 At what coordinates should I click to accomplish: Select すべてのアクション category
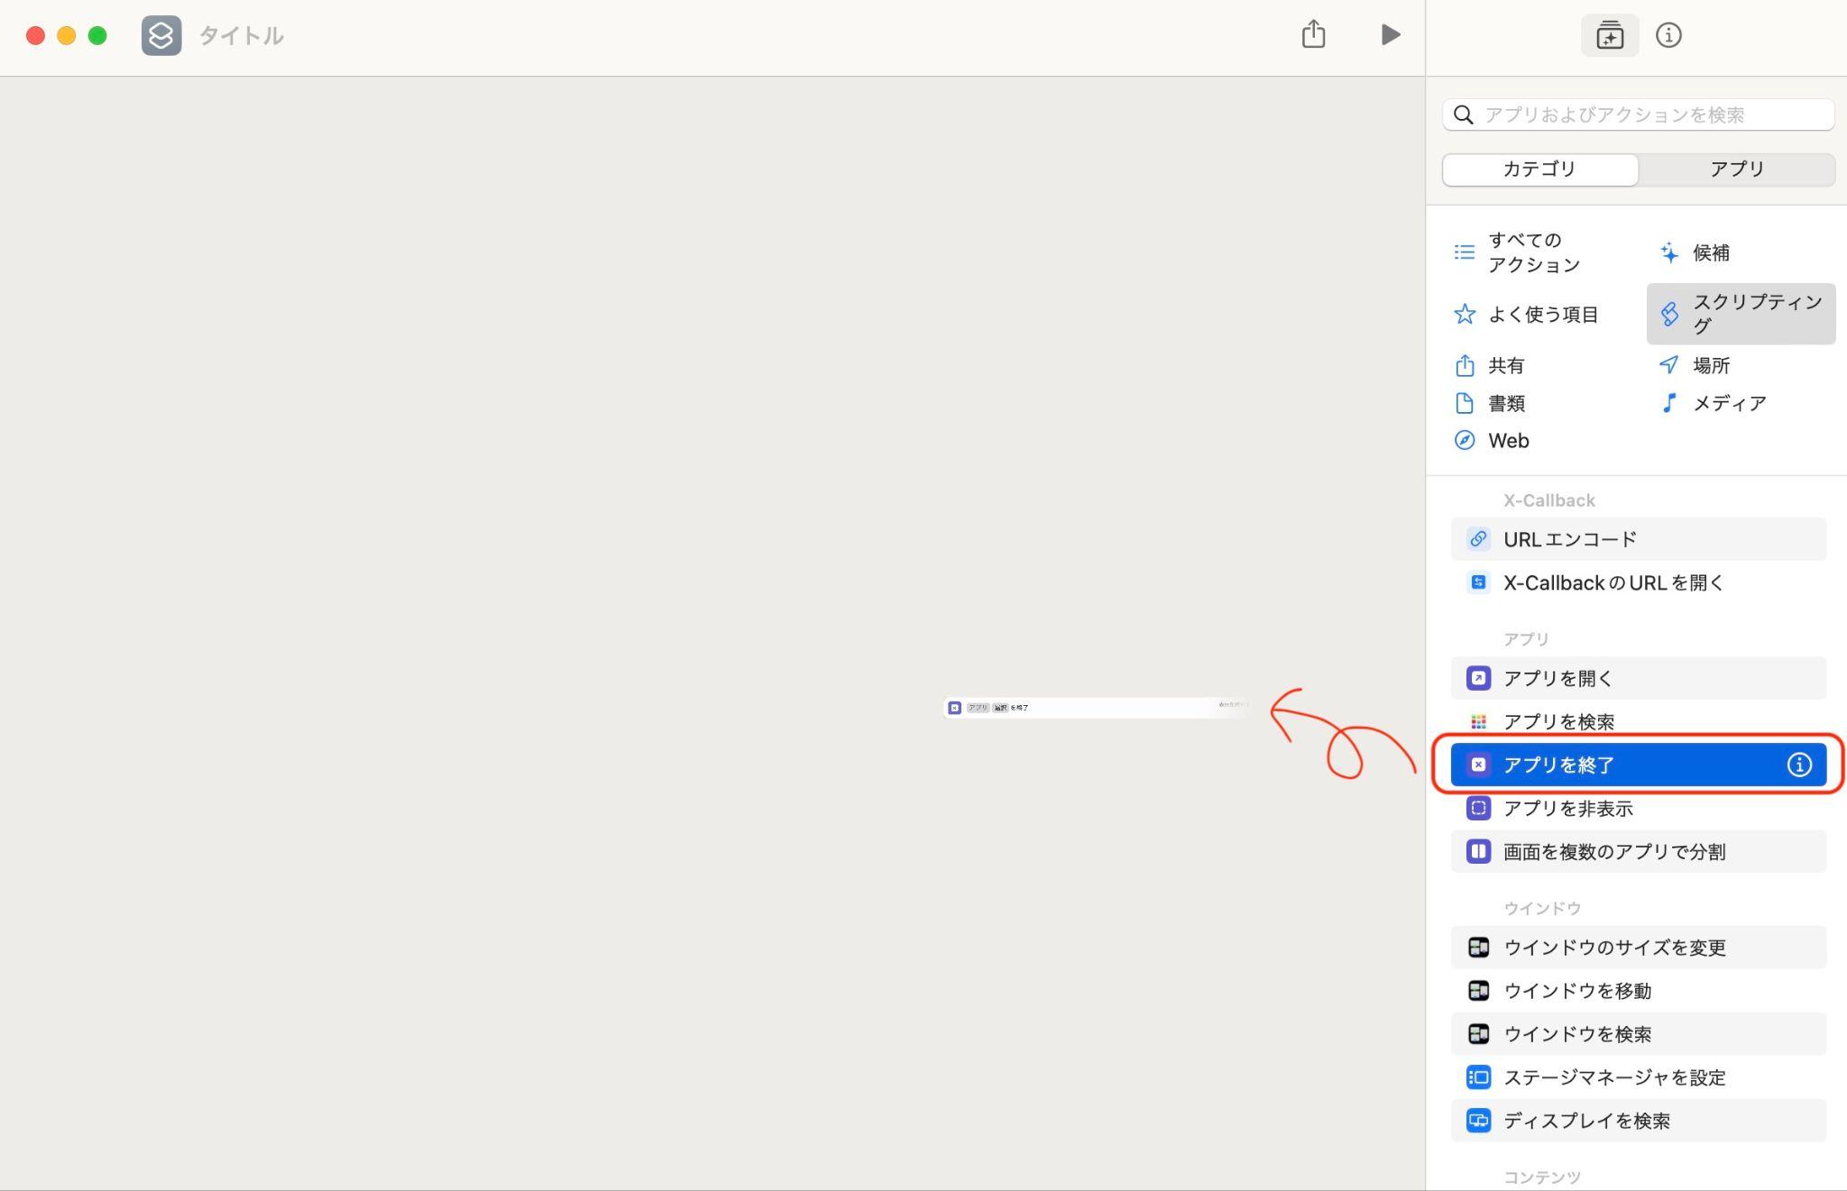click(x=1518, y=252)
